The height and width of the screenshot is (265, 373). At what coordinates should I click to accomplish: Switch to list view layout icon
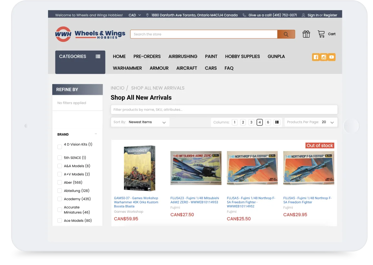click(277, 122)
